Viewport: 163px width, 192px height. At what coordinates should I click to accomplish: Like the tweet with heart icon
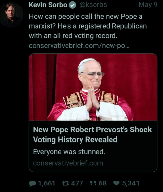116,183
